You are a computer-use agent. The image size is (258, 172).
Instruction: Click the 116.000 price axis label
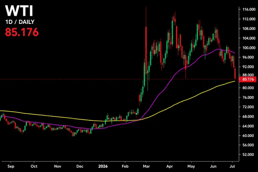point(249,9)
